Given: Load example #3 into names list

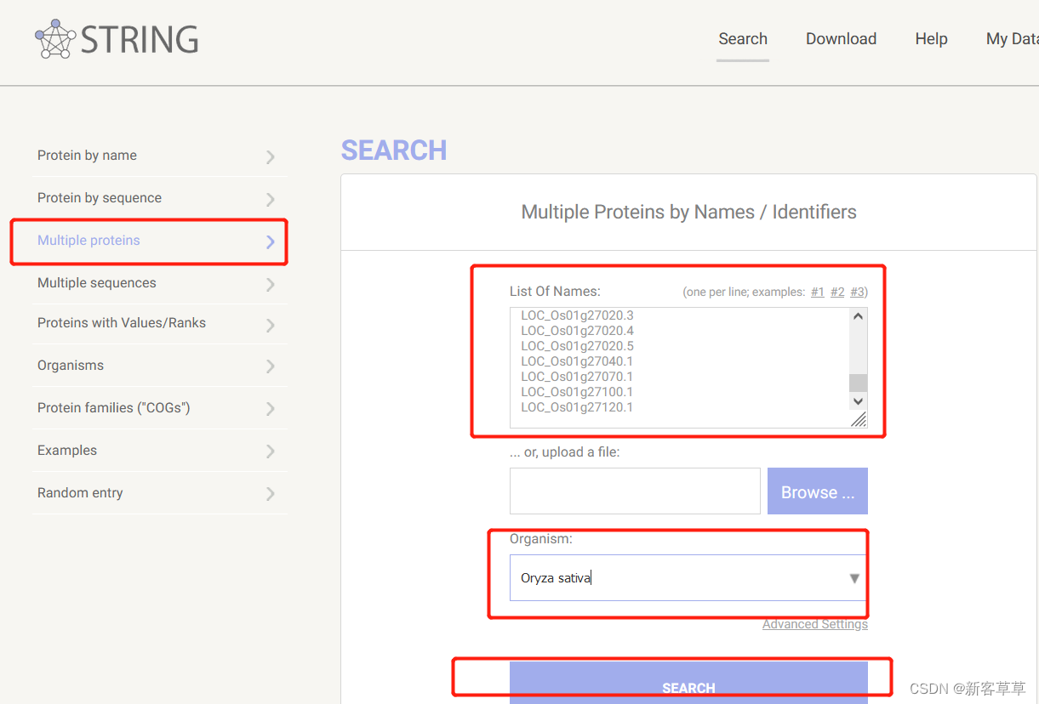Looking at the screenshot, I should [858, 292].
